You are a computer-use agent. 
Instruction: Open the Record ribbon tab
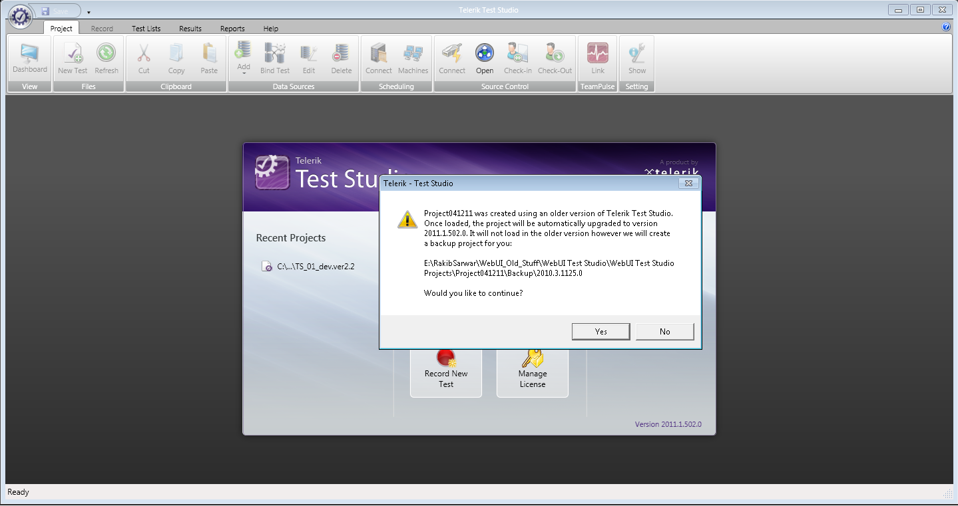point(102,29)
